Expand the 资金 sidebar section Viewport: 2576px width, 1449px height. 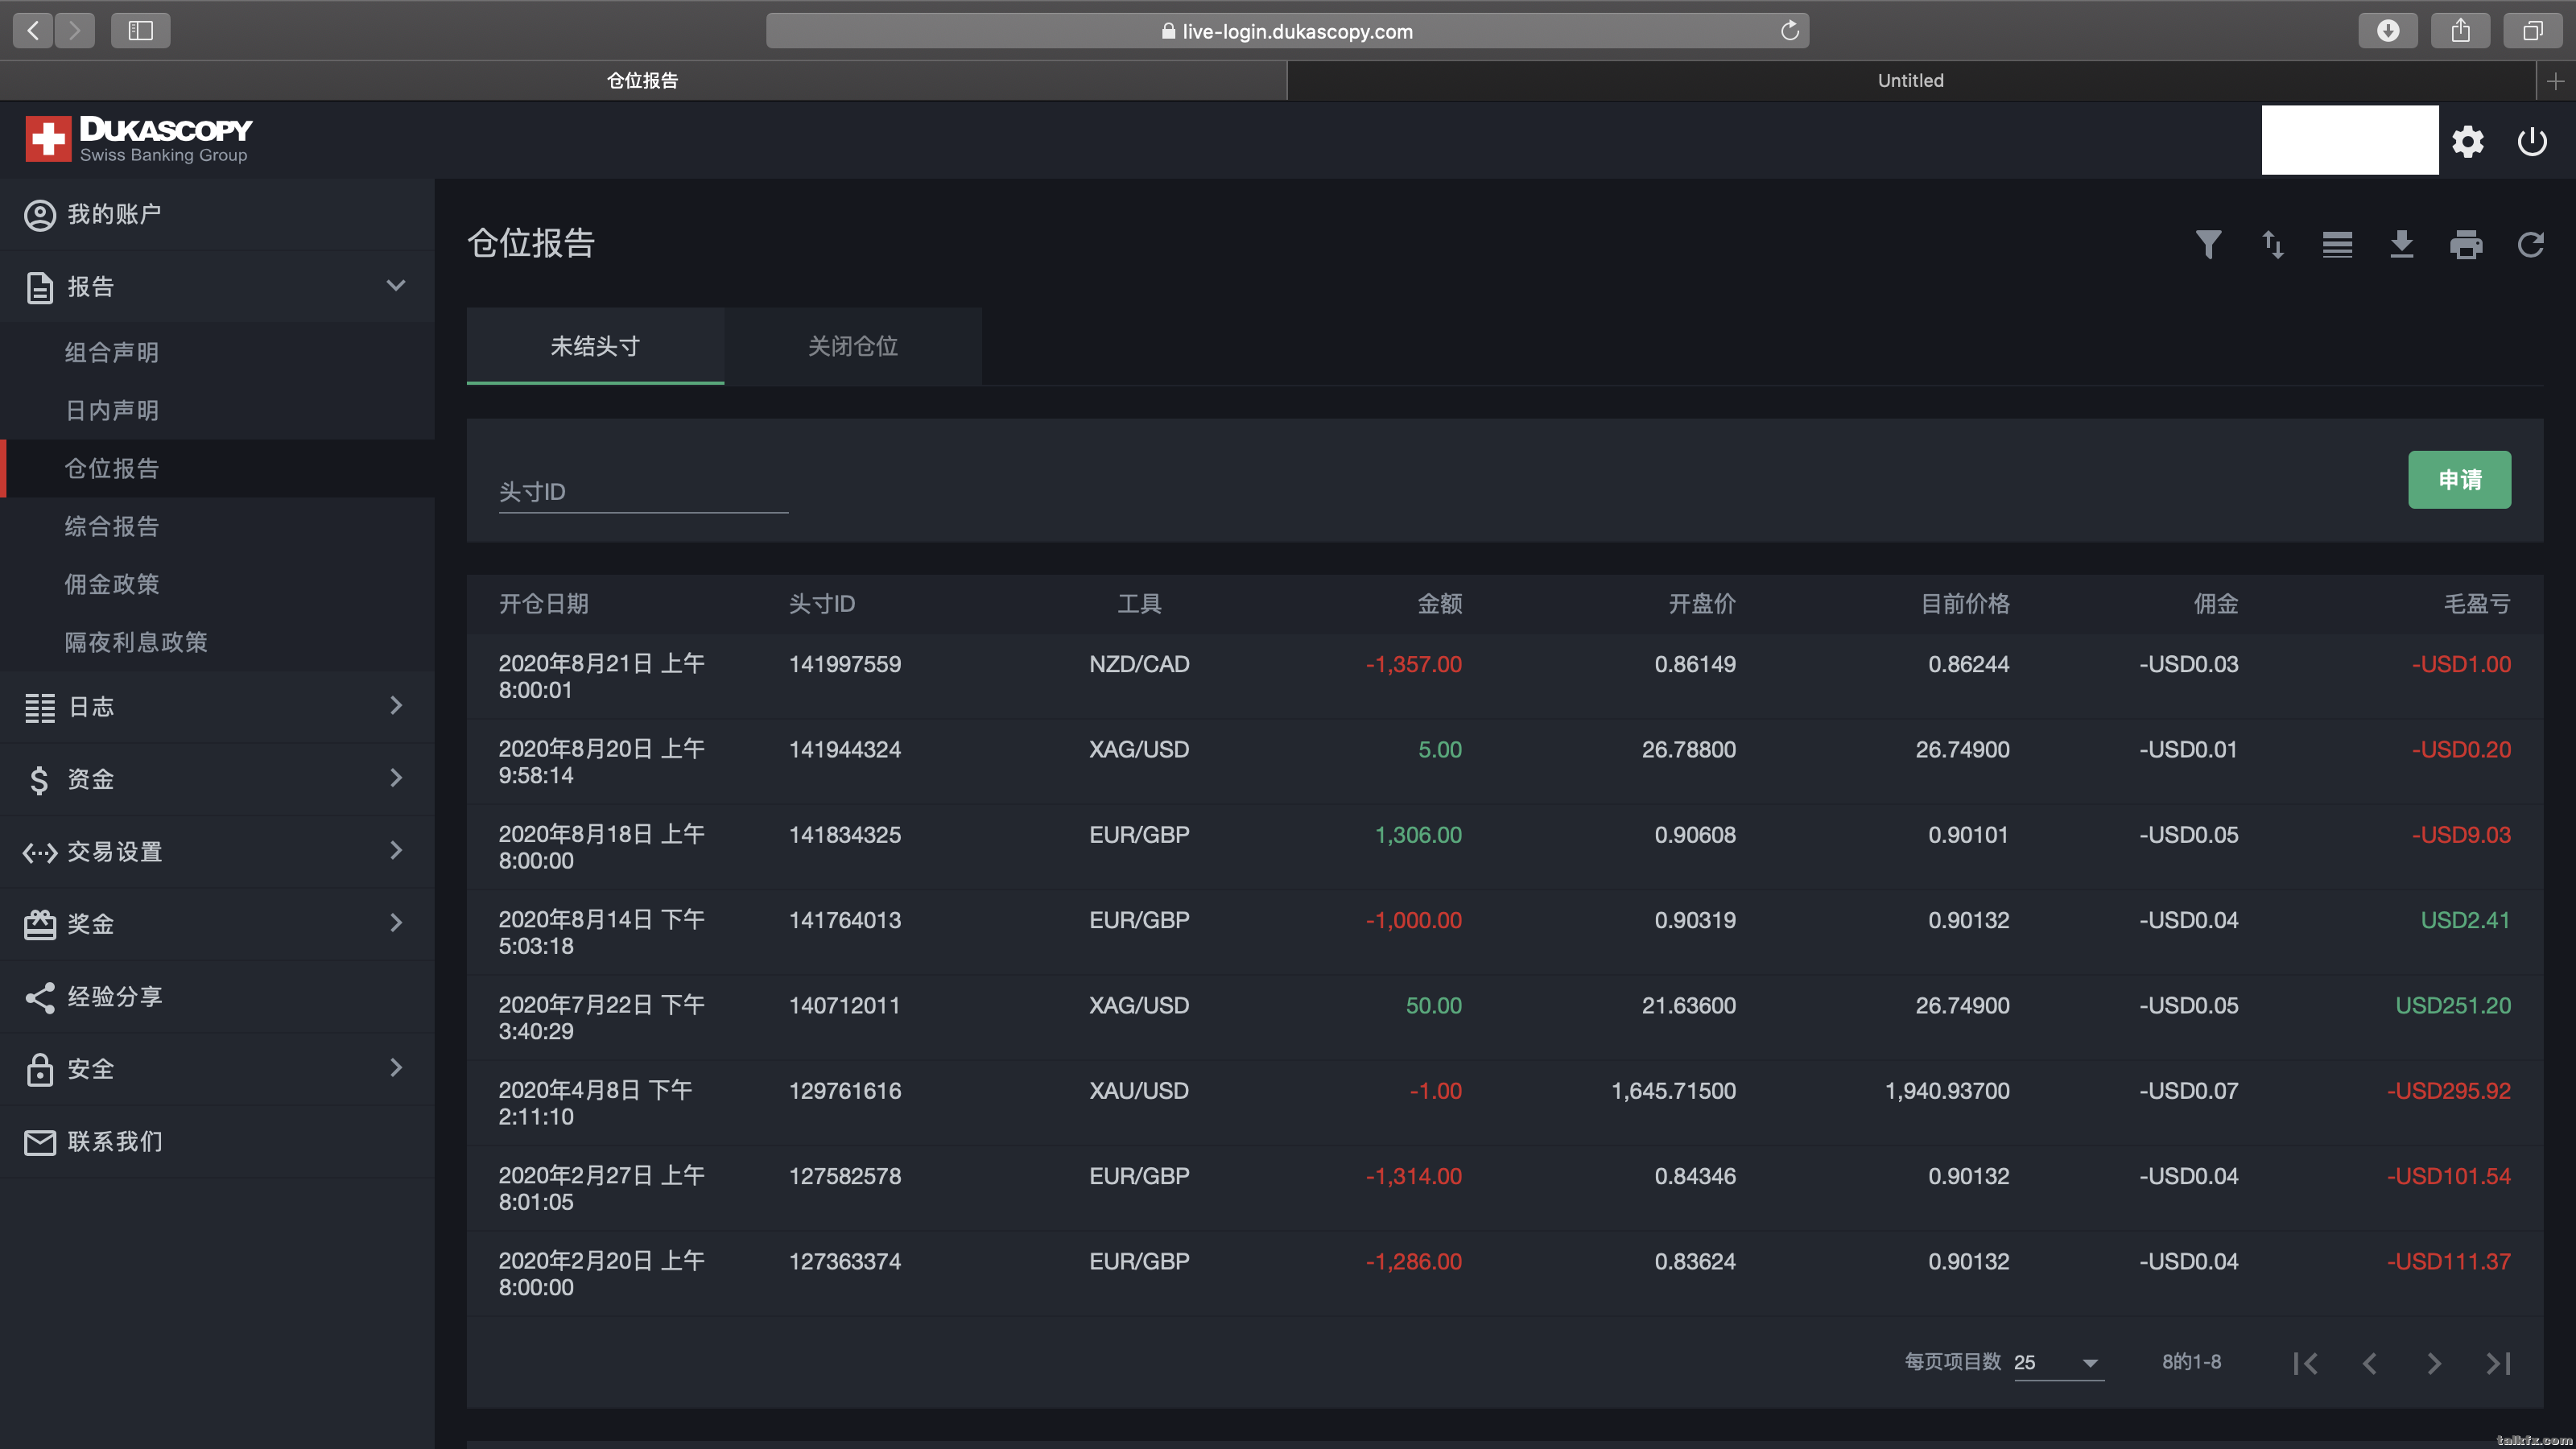pyautogui.click(x=217, y=779)
